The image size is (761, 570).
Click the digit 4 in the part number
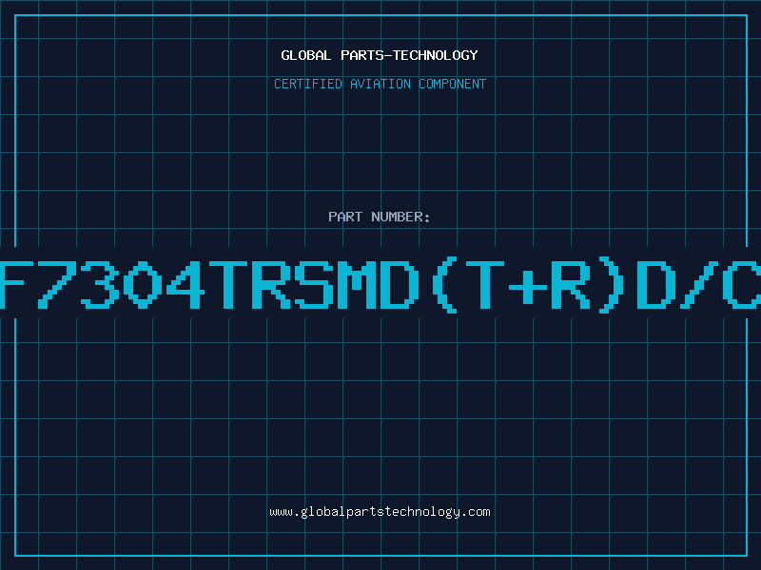pyautogui.click(x=185, y=284)
